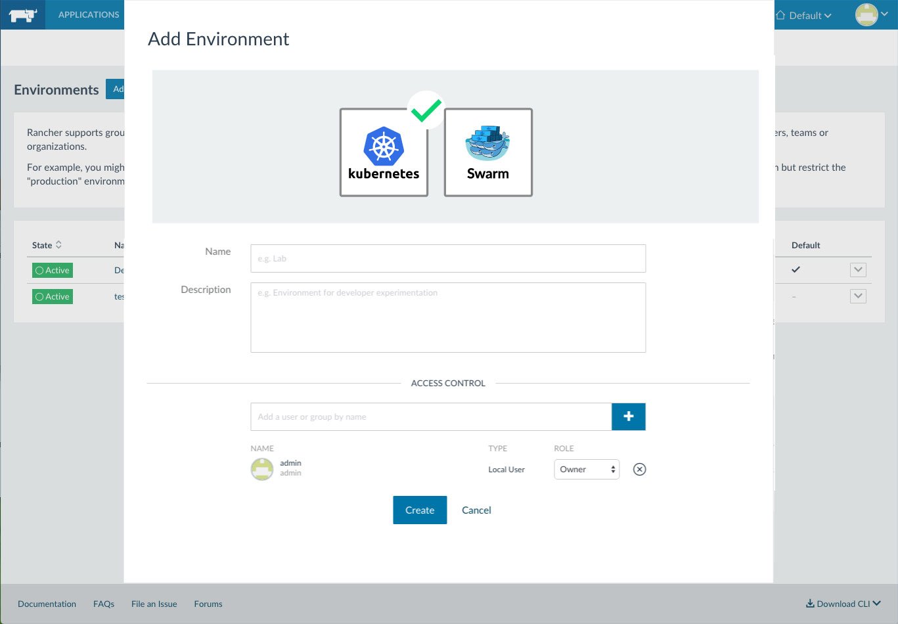Expand the Download CLI menu
Image resolution: width=898 pixels, height=624 pixels.
click(x=843, y=604)
